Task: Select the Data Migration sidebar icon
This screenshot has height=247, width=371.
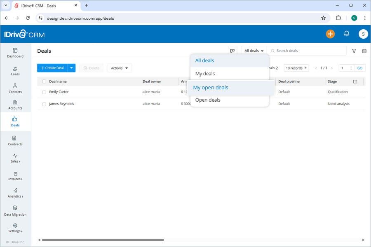Action: pyautogui.click(x=15, y=210)
